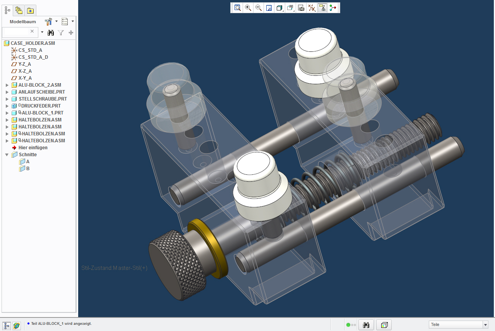Expand the STELLSCHRAUBE.PRT node
495x331 pixels.
[7, 99]
